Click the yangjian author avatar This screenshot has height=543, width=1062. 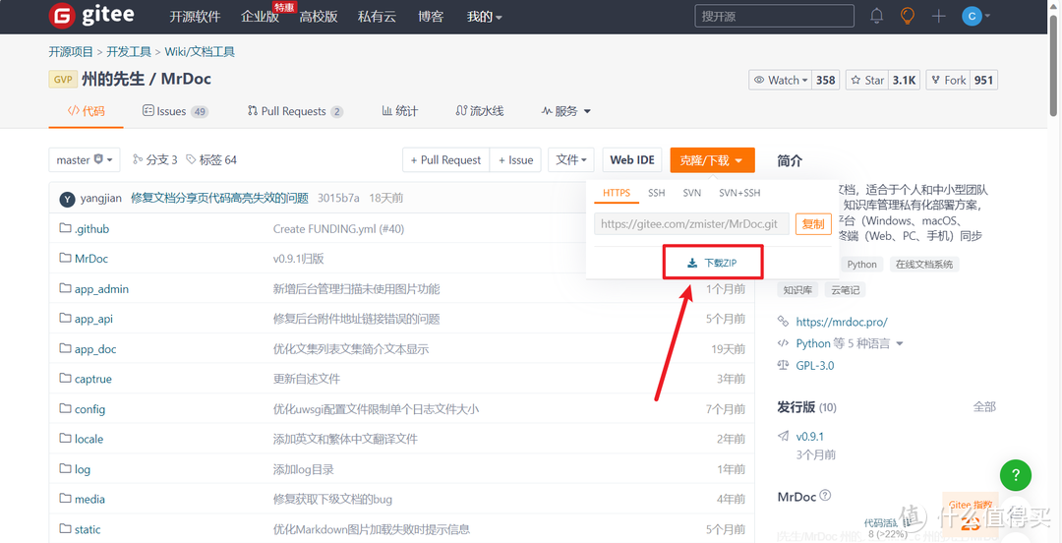pos(67,199)
